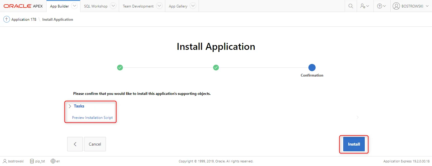
Task: Cancel the installation wizard
Action: 95,144
